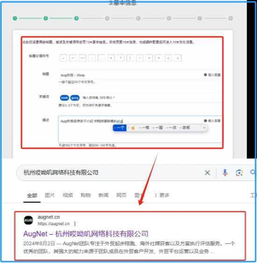The image size is (257, 263).
Task: Select the 衣柜 IME candidate
Action: click(x=185, y=128)
